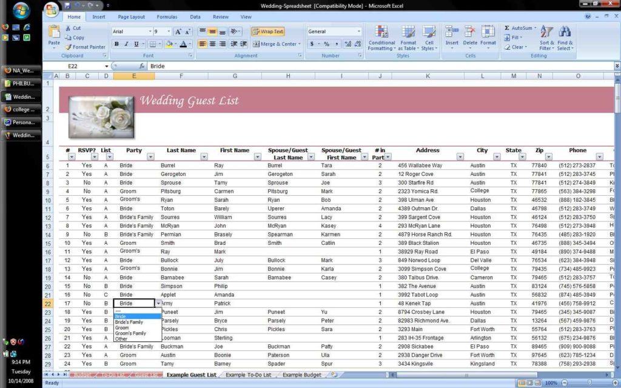This screenshot has height=388, width=621.
Task: Click the Insert Cells icon
Action: [x=451, y=33]
